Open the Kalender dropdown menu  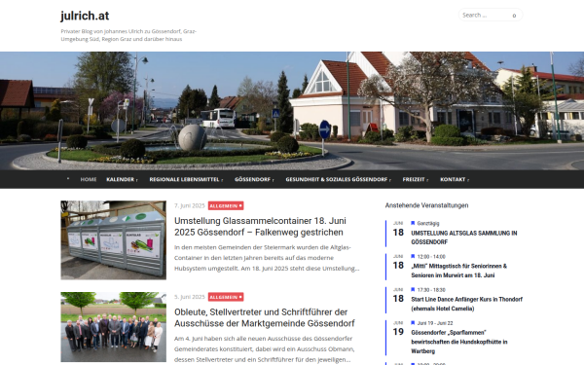[x=122, y=179]
